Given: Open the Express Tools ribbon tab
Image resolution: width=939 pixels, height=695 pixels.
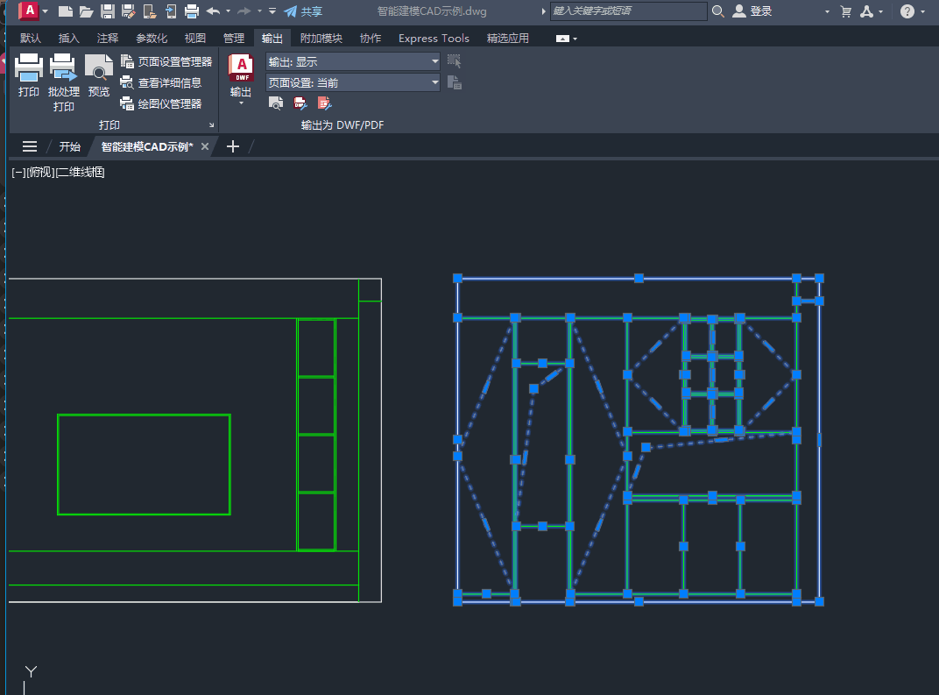Looking at the screenshot, I should point(434,39).
